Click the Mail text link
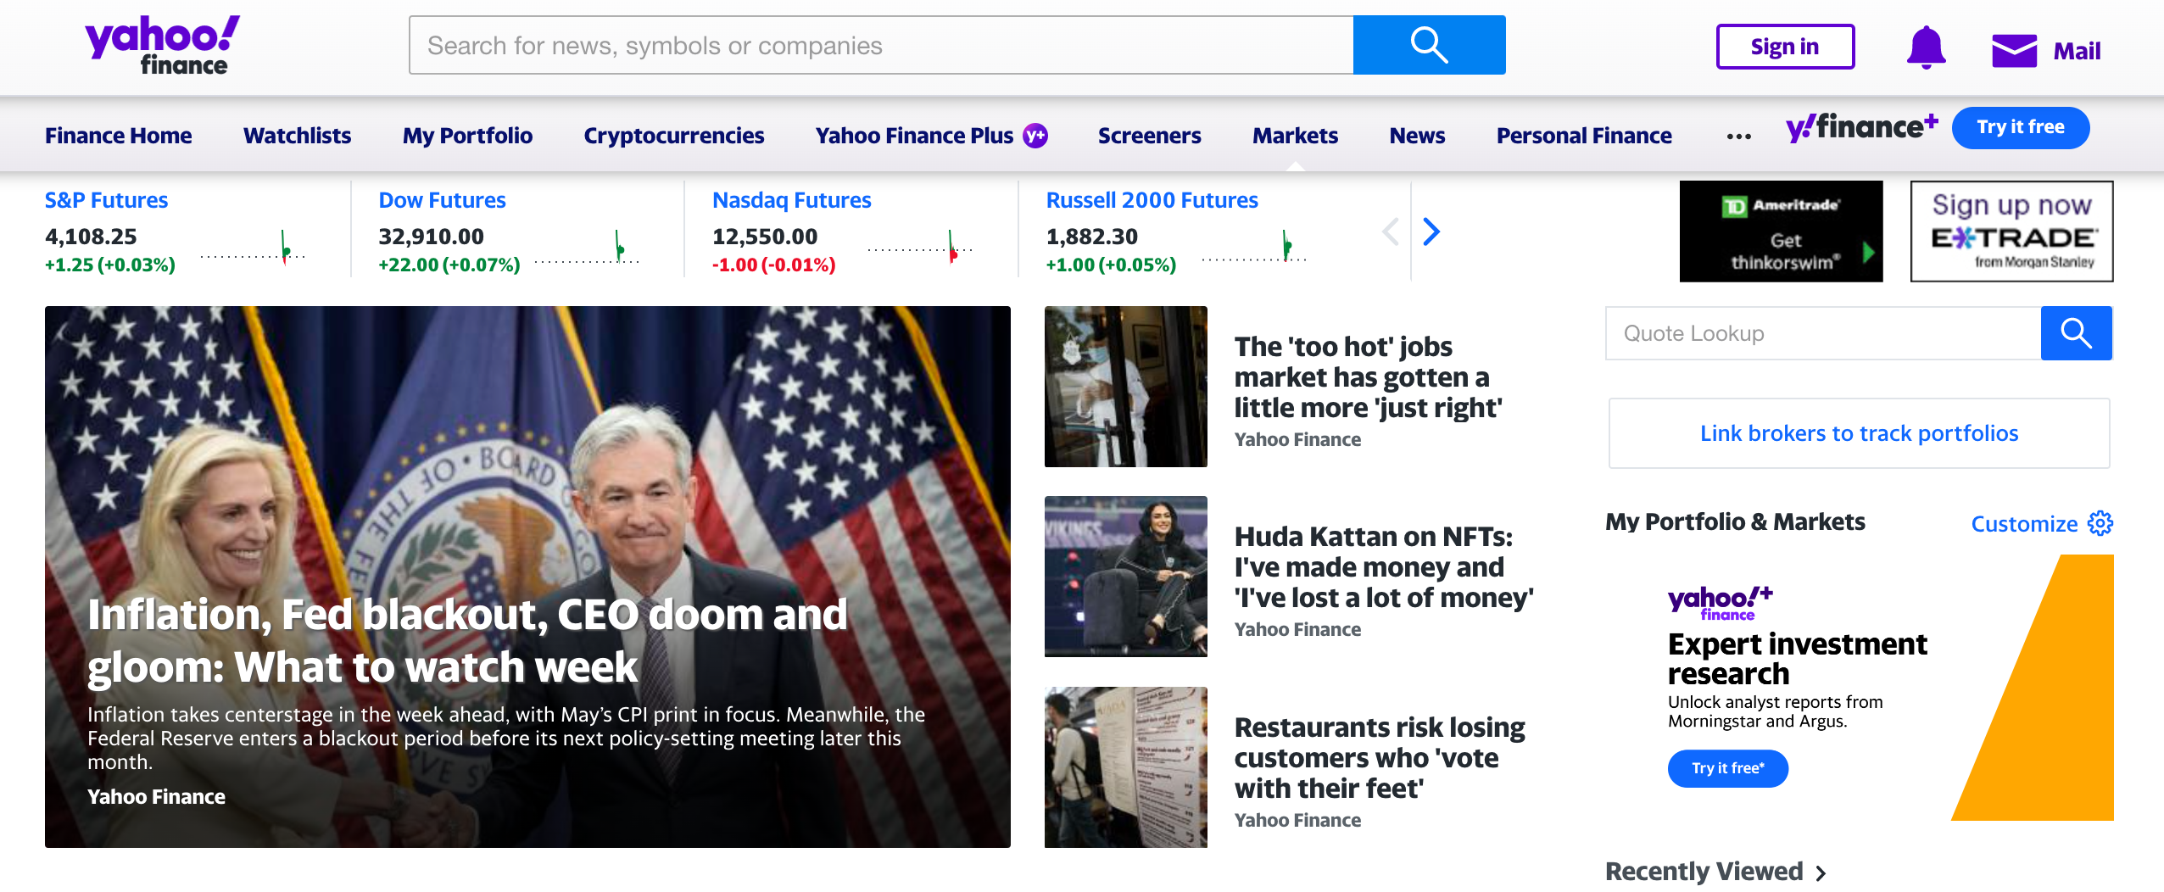The width and height of the screenshot is (2164, 892). tap(2077, 52)
